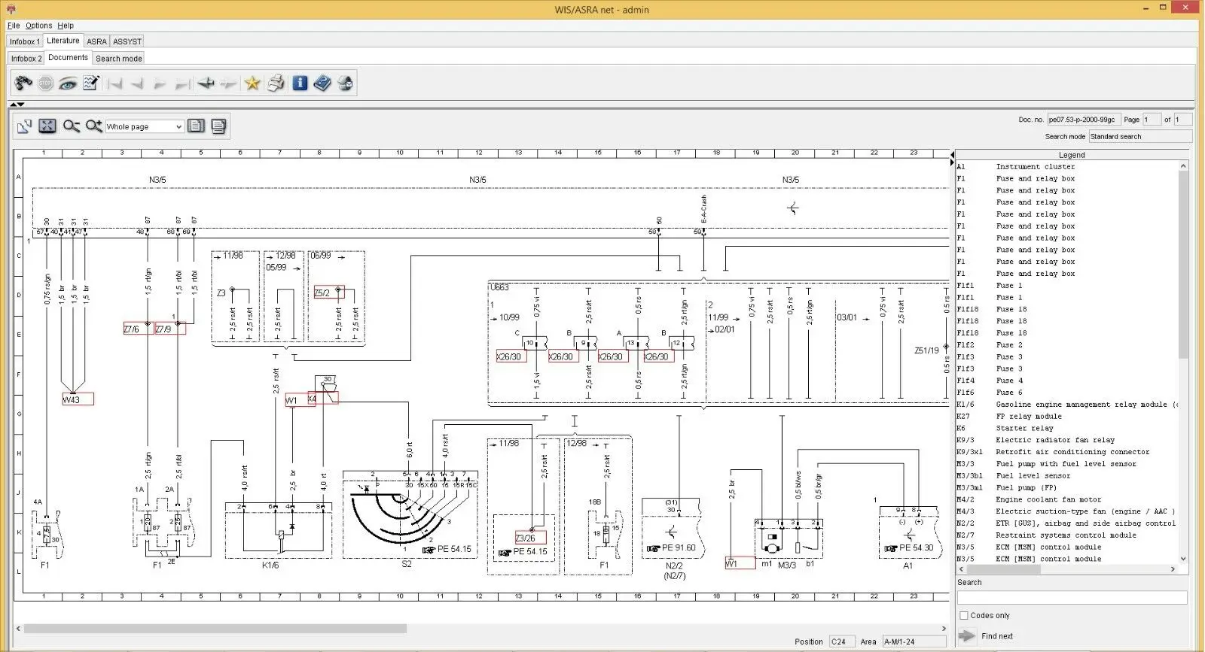Switch to the Search mode tab
1205x652 pixels.
(x=118, y=58)
